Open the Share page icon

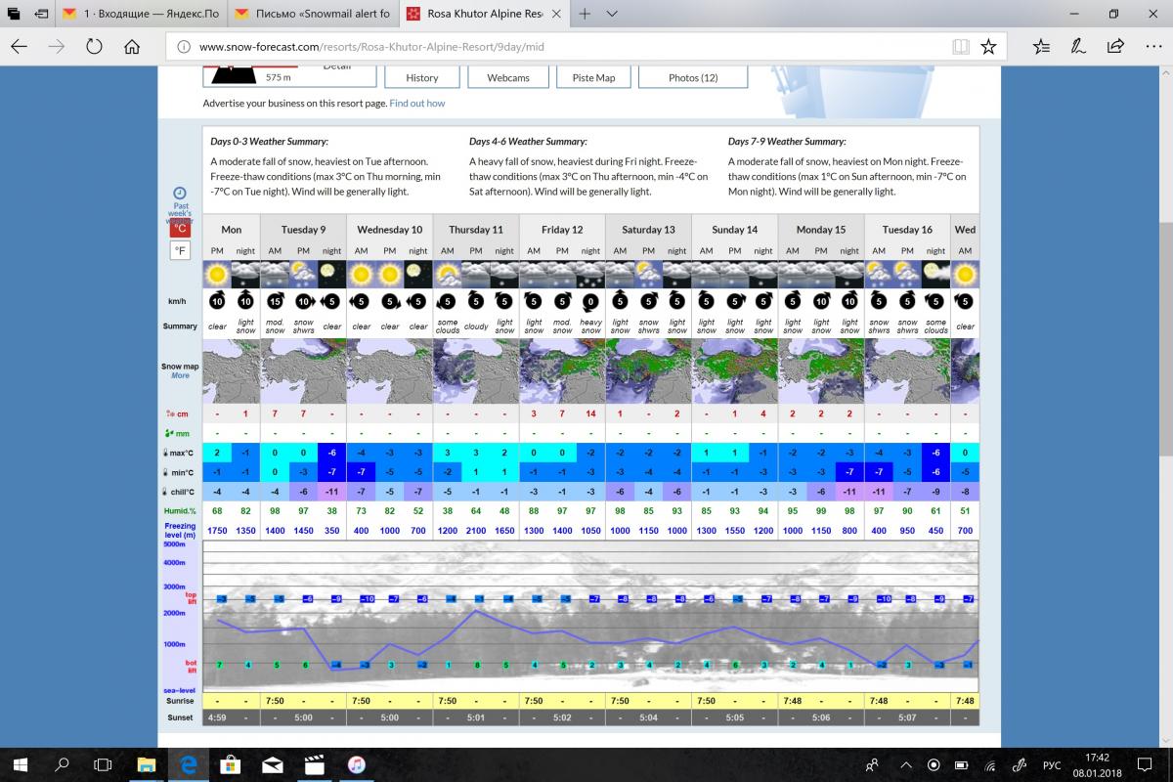1115,46
